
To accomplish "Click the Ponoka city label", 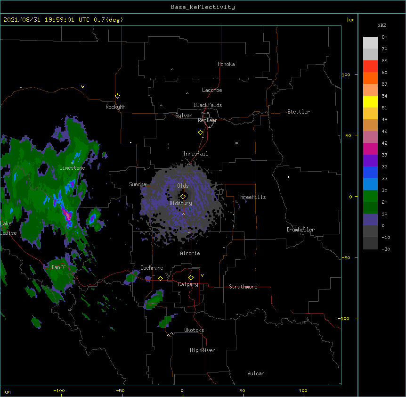I will pos(226,64).
